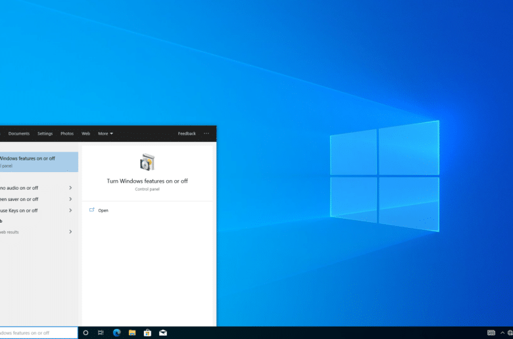Open the search options ellipsis menu
The width and height of the screenshot is (513, 339).
tap(207, 133)
